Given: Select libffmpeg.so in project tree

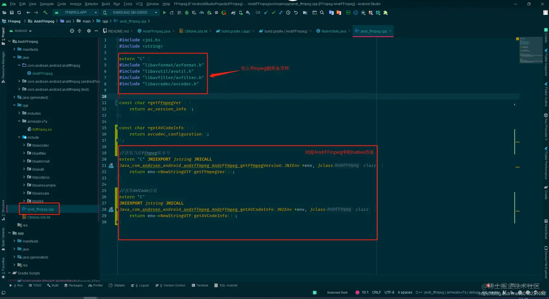Looking at the screenshot, I should [x=40, y=129].
